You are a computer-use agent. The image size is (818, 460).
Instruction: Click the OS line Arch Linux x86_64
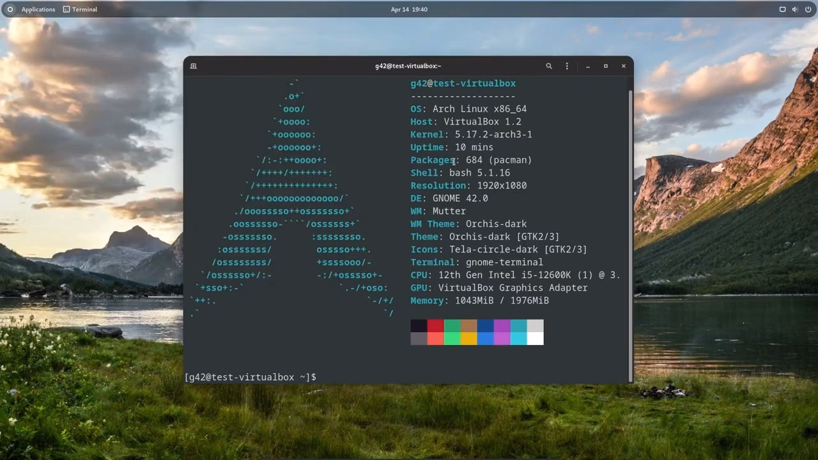468,109
